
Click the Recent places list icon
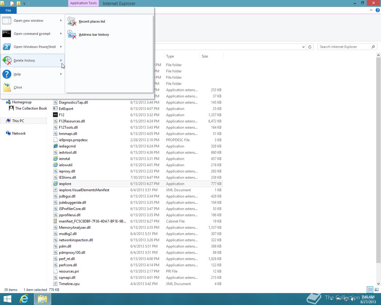[72, 21]
